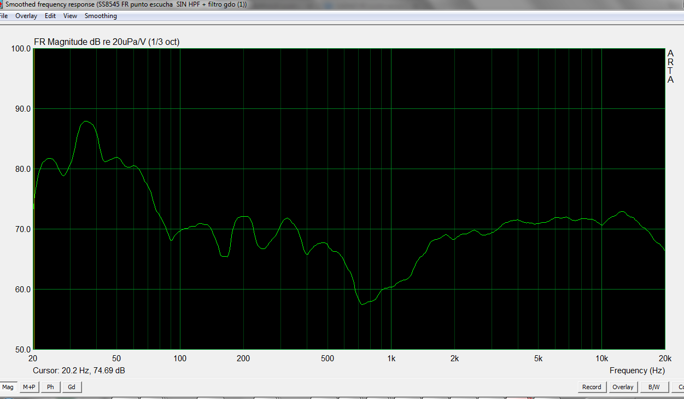Click the curve peak near 35 Hz

pos(86,121)
